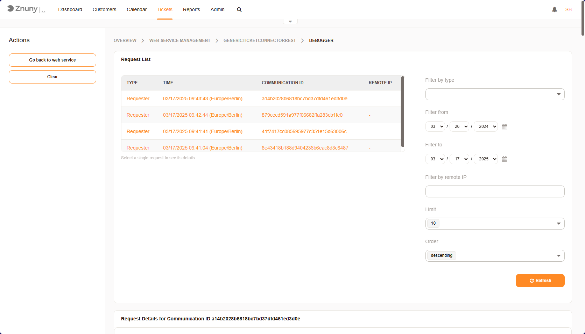The height and width of the screenshot is (334, 585).
Task: Open the Order dropdown showing descending
Action: (494, 255)
